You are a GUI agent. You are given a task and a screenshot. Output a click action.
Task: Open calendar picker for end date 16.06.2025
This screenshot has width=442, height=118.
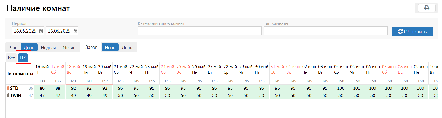click(x=75, y=31)
